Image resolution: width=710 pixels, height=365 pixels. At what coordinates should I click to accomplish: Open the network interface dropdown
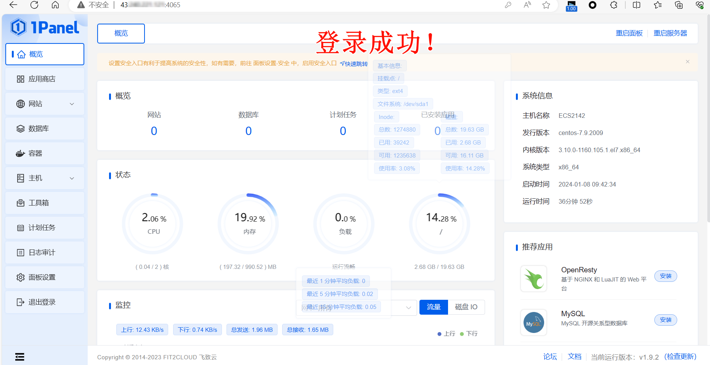(x=356, y=307)
